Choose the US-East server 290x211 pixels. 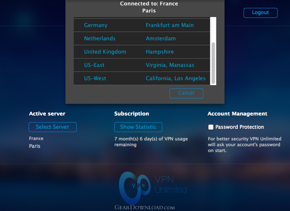[x=94, y=65]
